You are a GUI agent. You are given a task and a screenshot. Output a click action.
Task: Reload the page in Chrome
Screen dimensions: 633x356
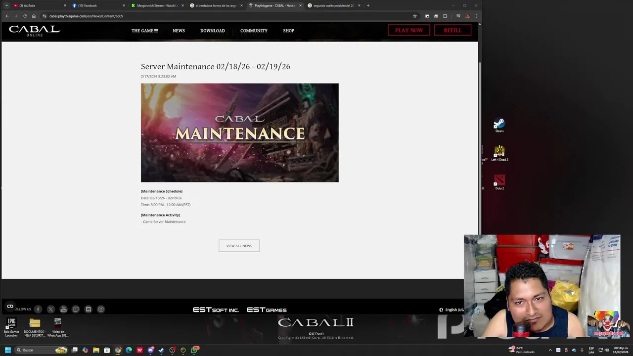(x=25, y=16)
